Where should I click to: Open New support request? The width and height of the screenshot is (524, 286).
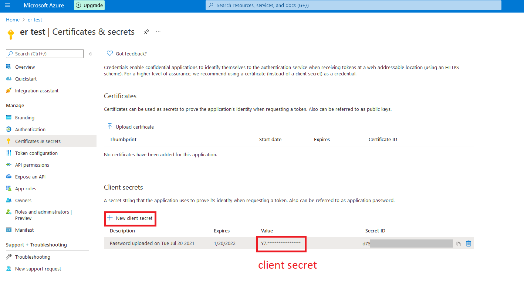(x=38, y=269)
